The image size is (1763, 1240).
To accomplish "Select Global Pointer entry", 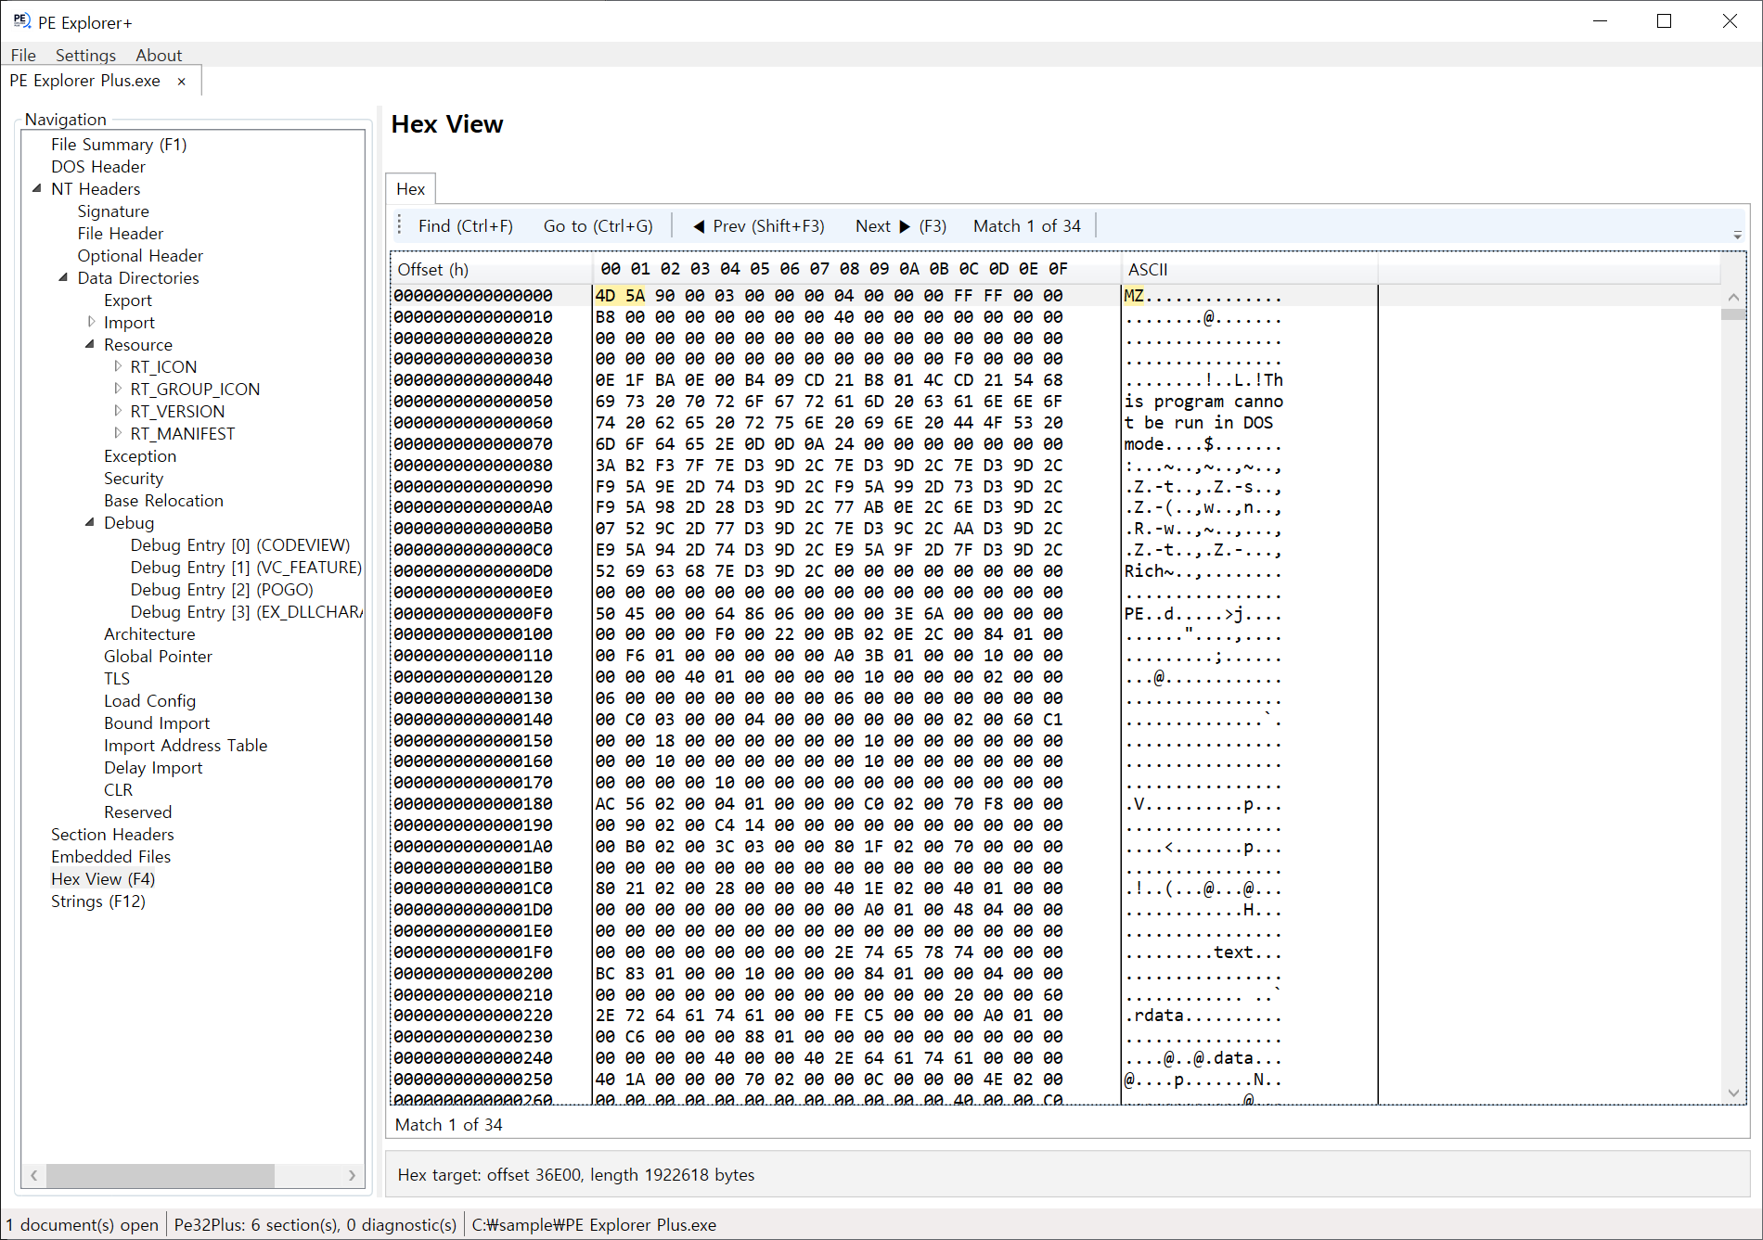I will coord(158,657).
